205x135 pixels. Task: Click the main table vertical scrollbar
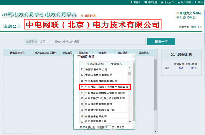[x=155, y=85]
